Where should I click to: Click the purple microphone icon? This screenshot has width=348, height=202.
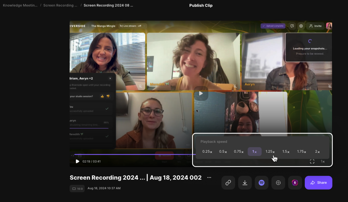[x=295, y=183]
